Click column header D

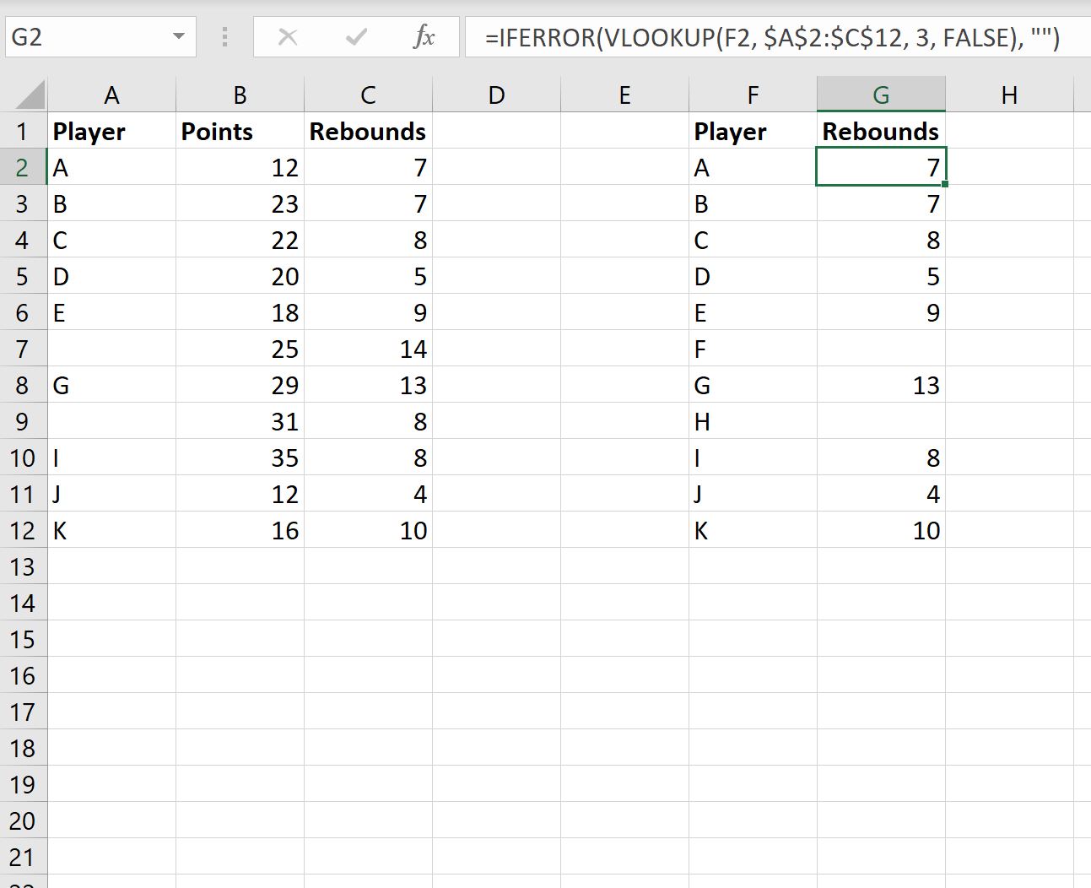496,95
